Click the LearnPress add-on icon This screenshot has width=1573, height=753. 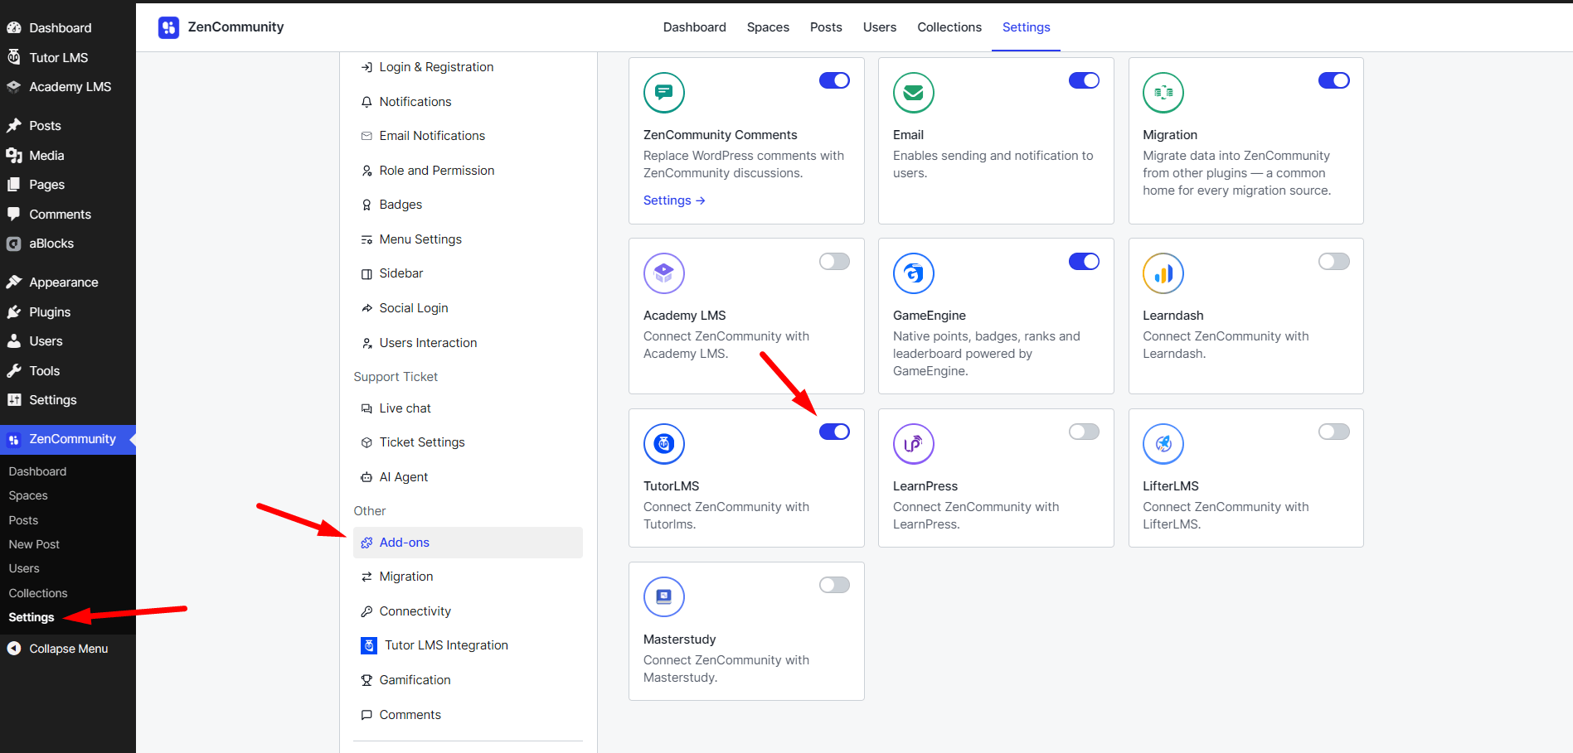[x=914, y=444]
